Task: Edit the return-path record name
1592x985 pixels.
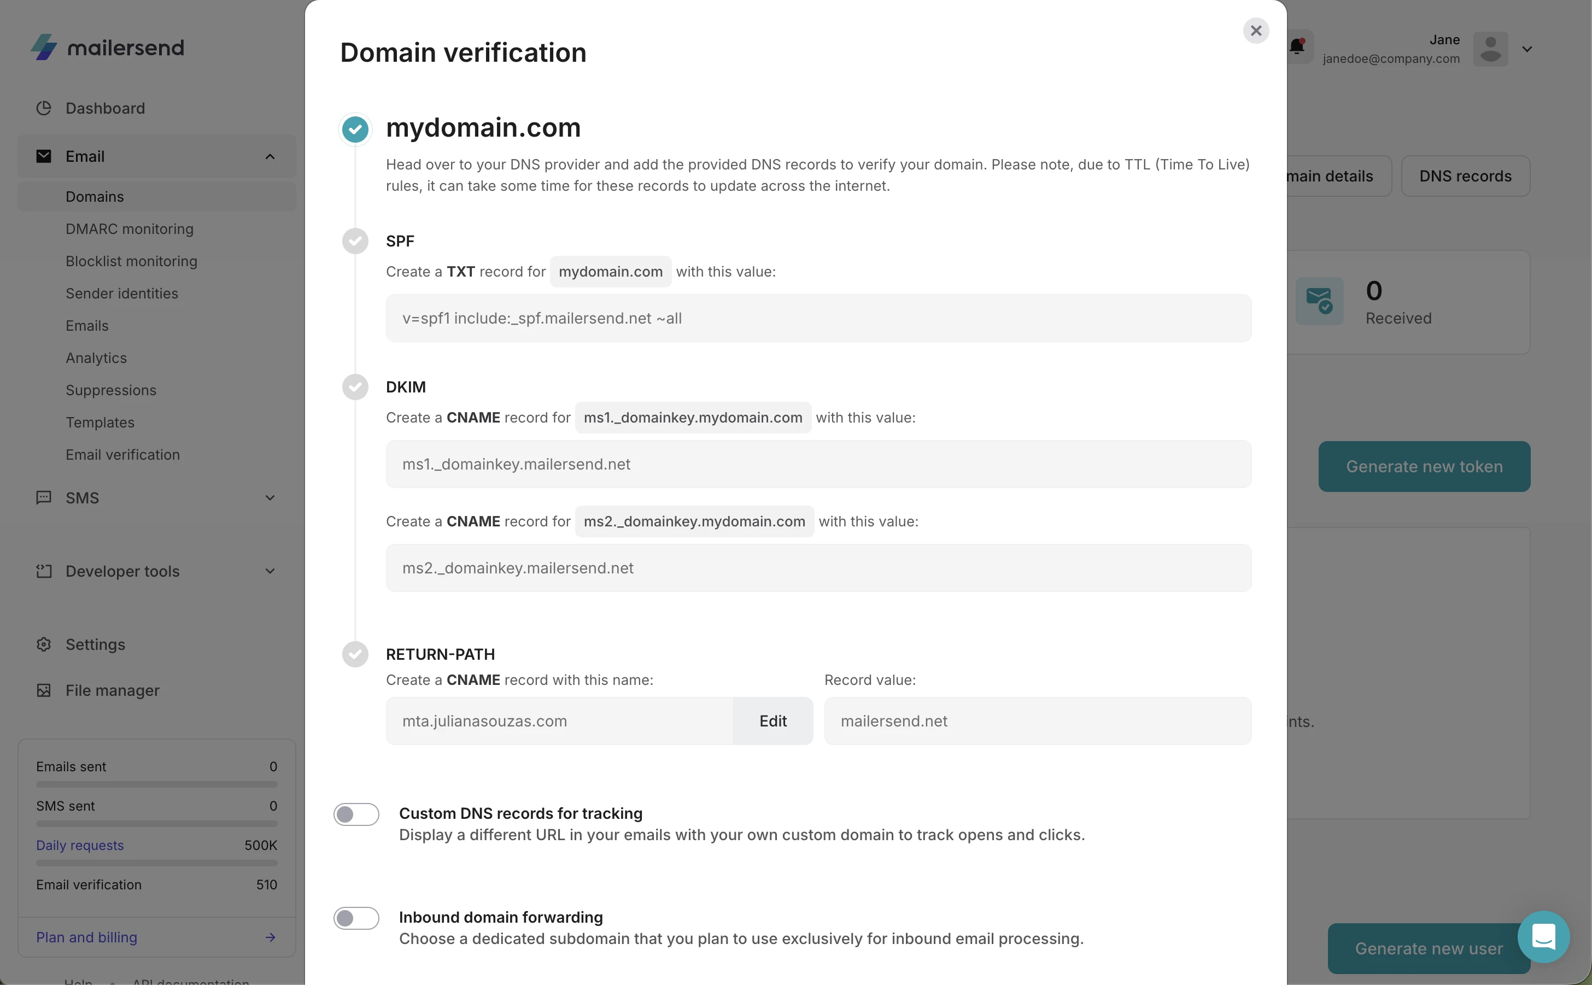Action: click(x=772, y=721)
